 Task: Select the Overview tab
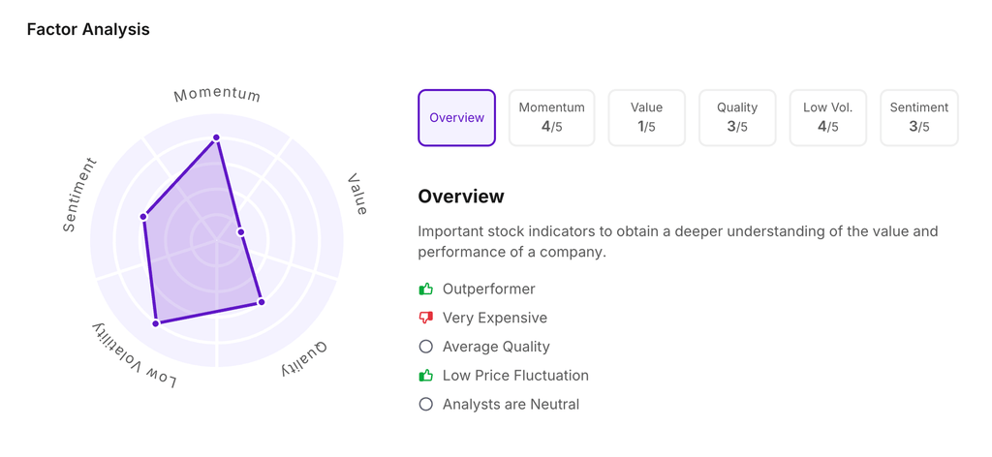(456, 118)
